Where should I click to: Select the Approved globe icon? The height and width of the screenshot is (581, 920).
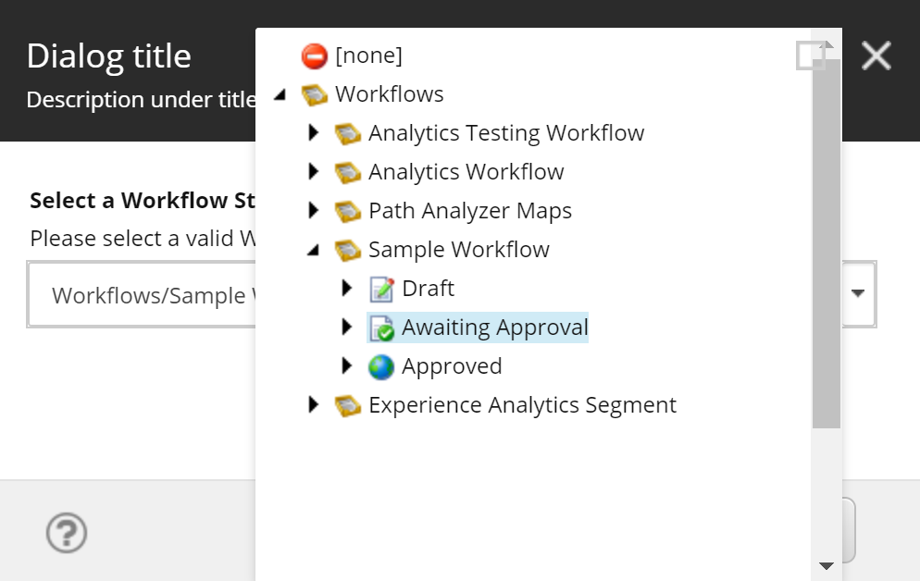(x=381, y=365)
